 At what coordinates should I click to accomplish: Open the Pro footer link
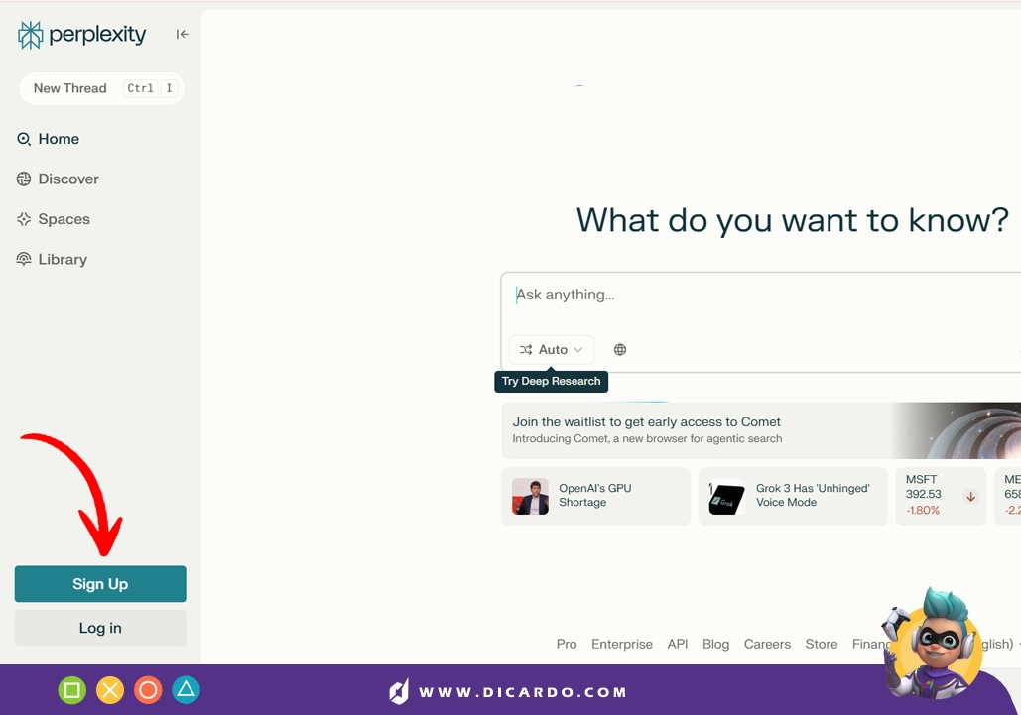pyautogui.click(x=567, y=644)
